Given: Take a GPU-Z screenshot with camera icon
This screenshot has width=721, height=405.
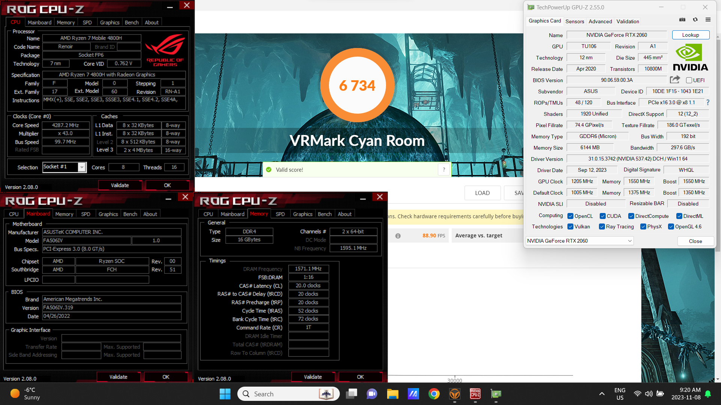Looking at the screenshot, I should (x=682, y=20).
